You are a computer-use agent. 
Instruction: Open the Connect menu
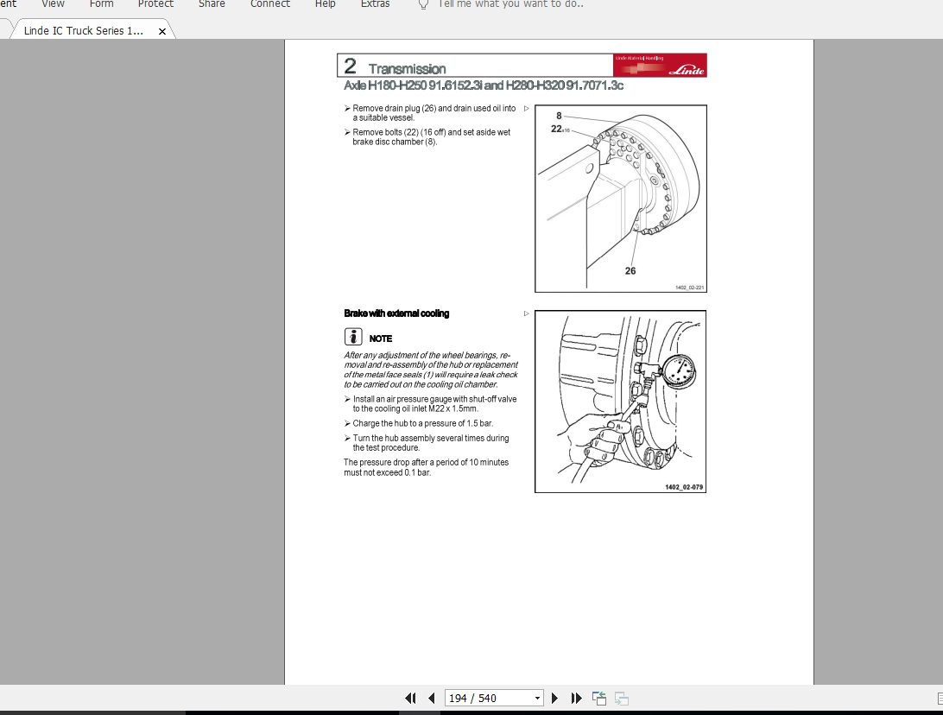point(270,4)
